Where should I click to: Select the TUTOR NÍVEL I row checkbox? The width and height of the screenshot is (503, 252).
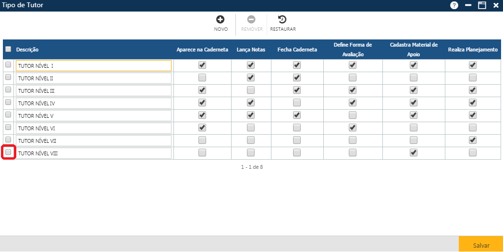point(8,64)
